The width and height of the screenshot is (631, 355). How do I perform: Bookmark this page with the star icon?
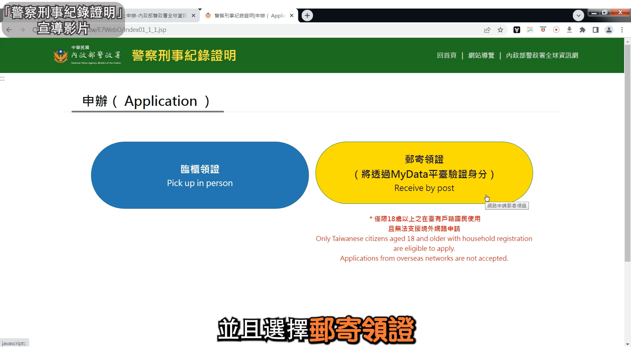coord(500,30)
